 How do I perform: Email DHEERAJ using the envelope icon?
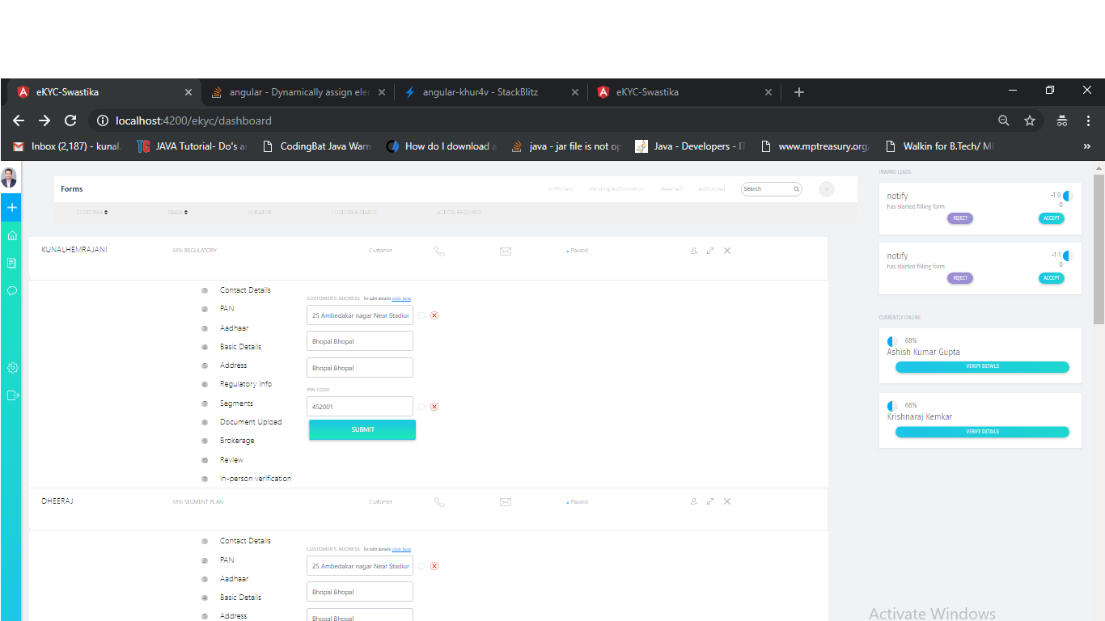tap(506, 502)
